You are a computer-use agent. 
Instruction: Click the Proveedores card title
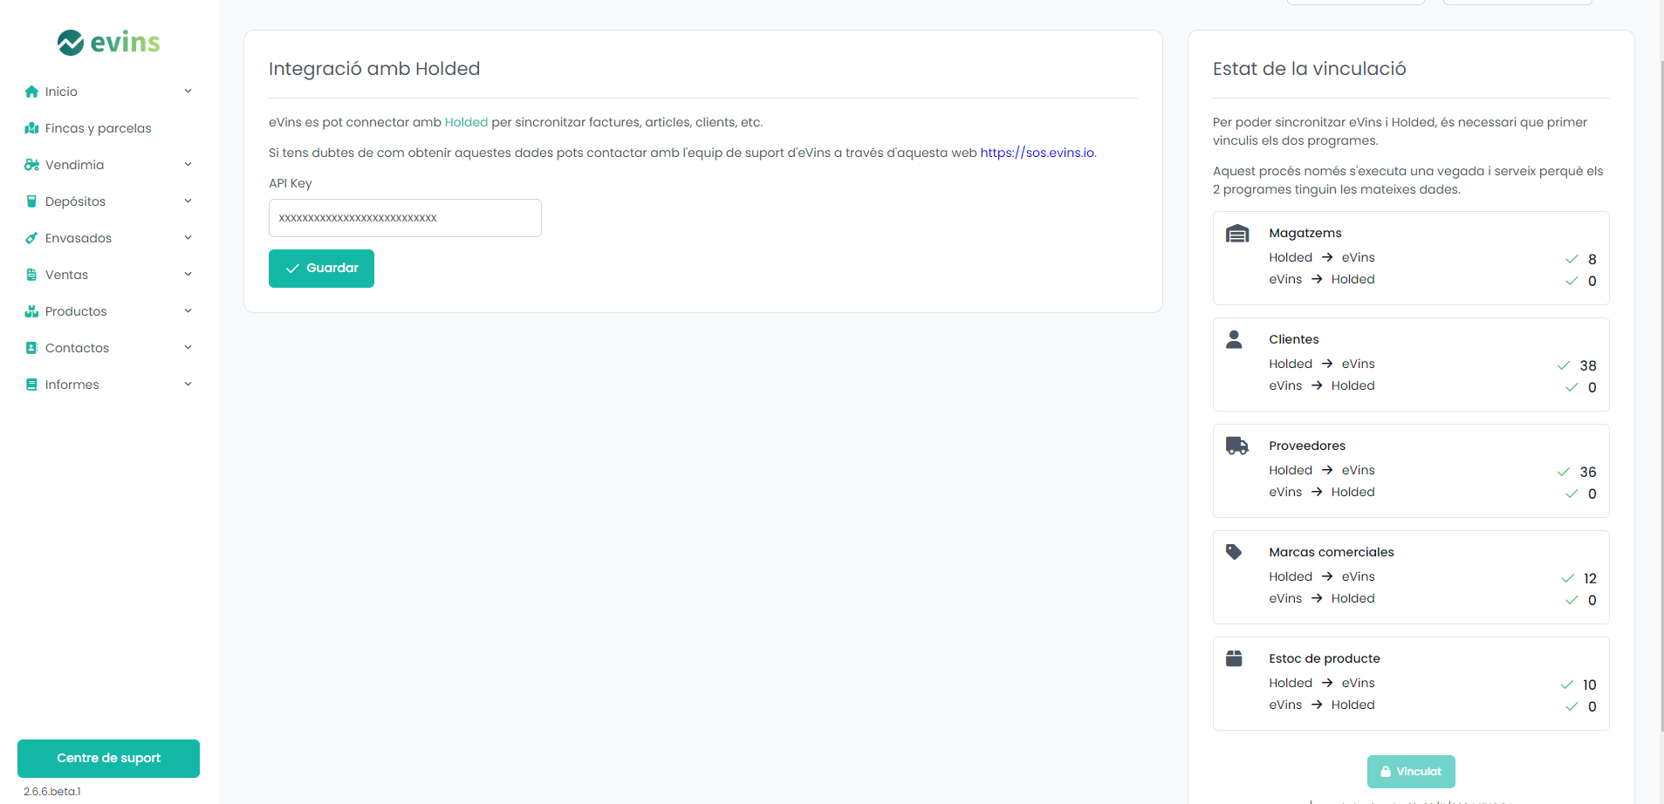(x=1307, y=446)
